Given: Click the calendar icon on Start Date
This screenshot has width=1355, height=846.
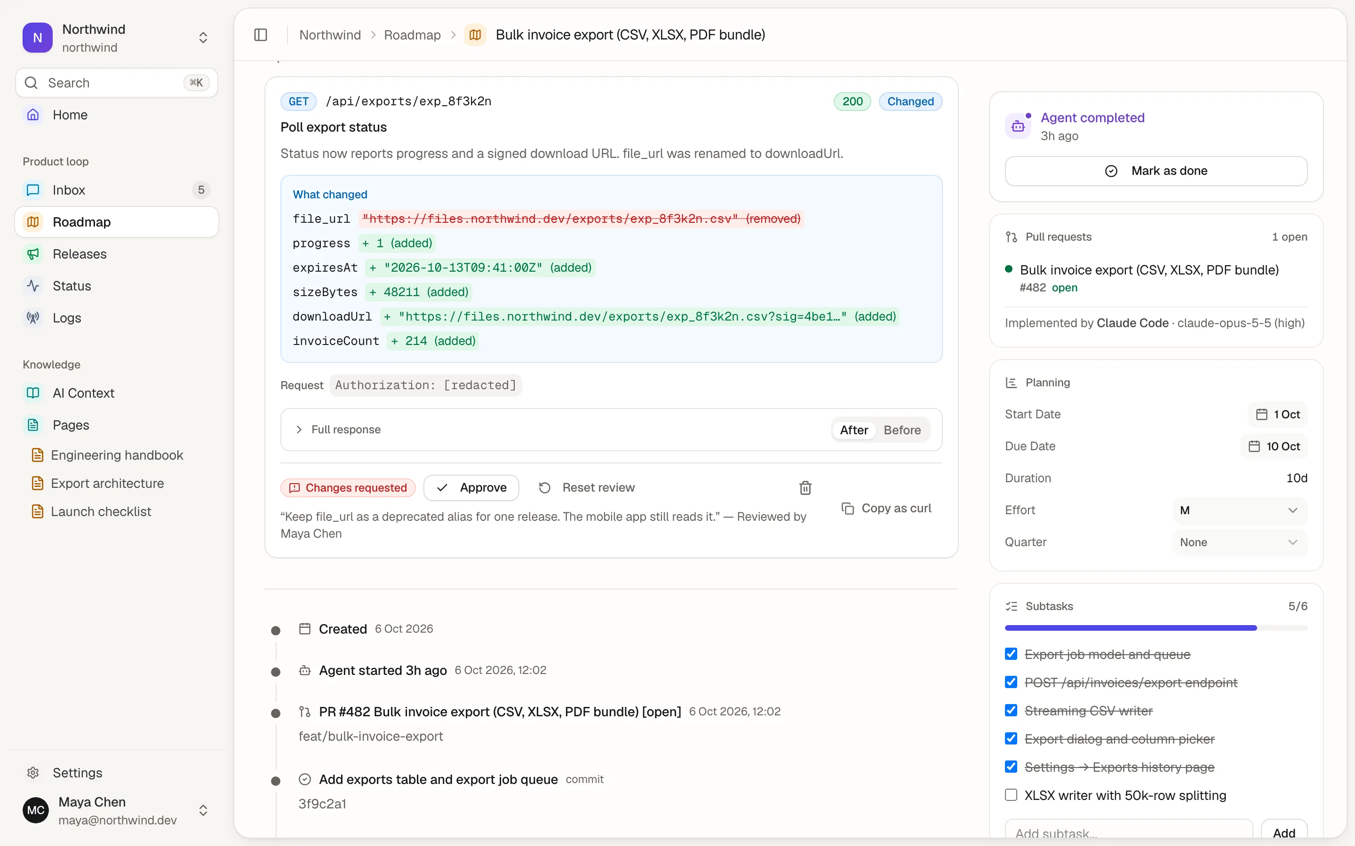Looking at the screenshot, I should pyautogui.click(x=1261, y=415).
